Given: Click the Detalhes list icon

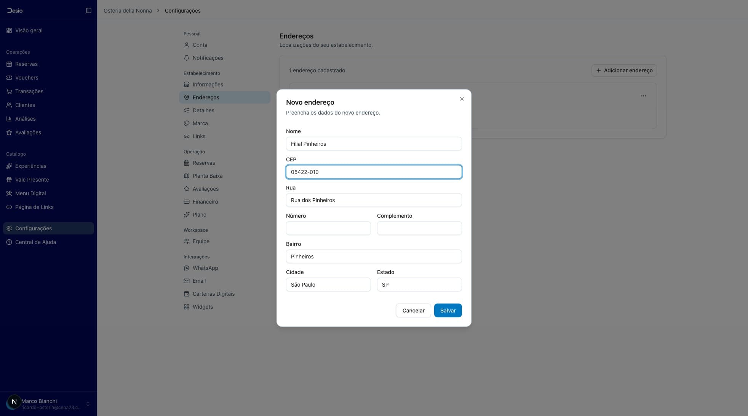Looking at the screenshot, I should [187, 110].
